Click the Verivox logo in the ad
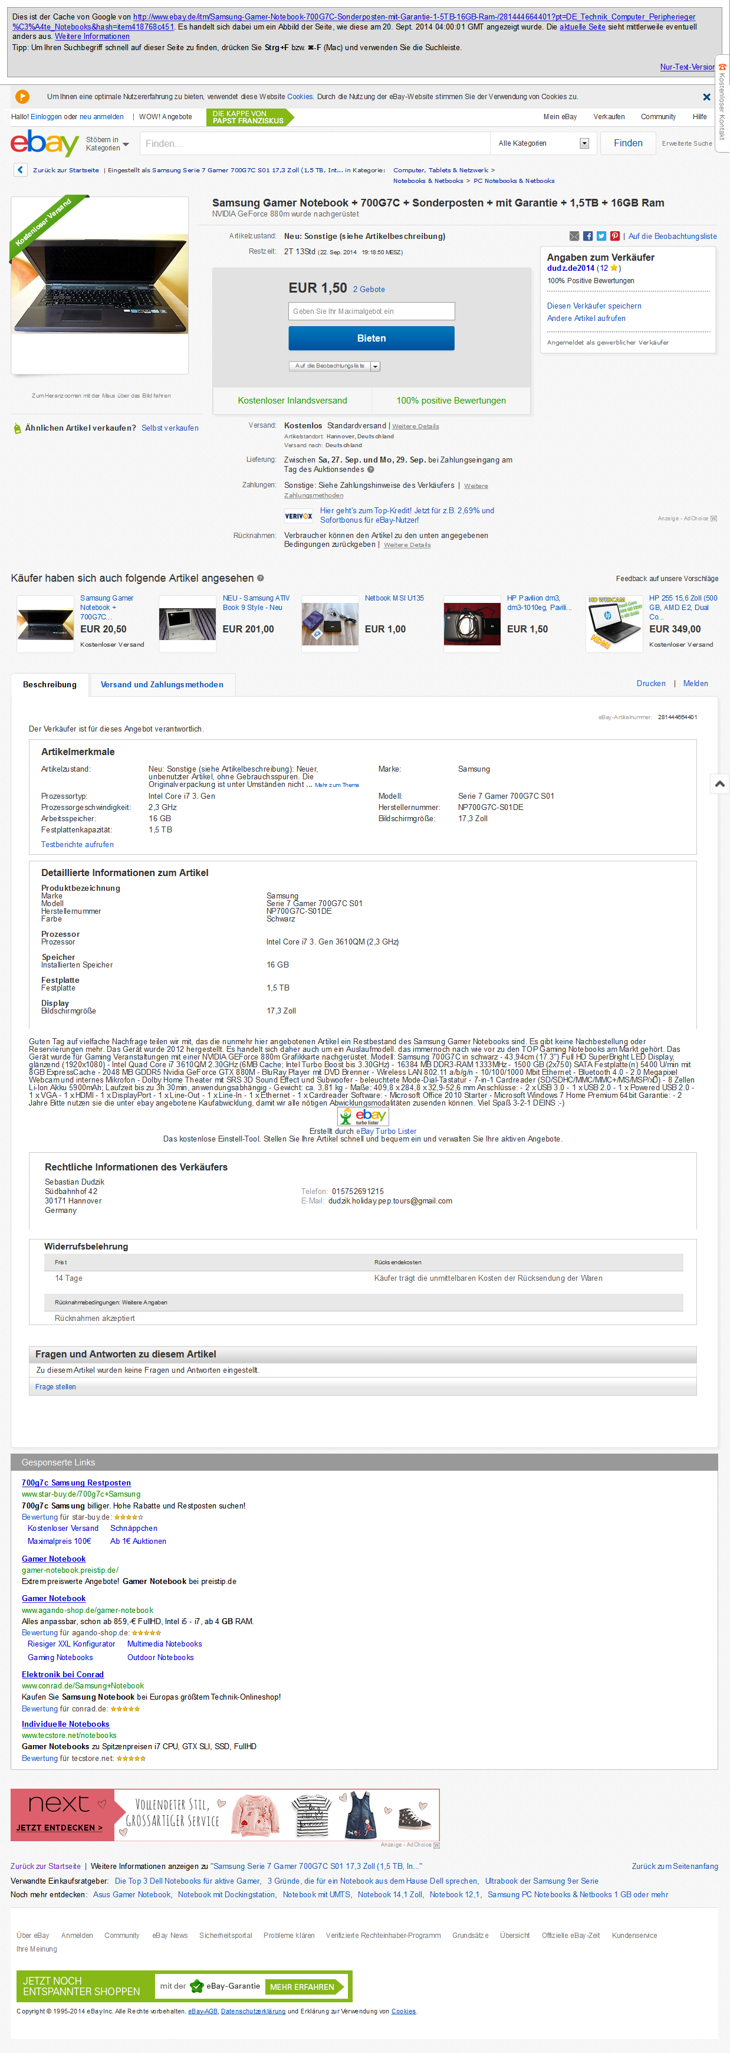 click(x=299, y=516)
